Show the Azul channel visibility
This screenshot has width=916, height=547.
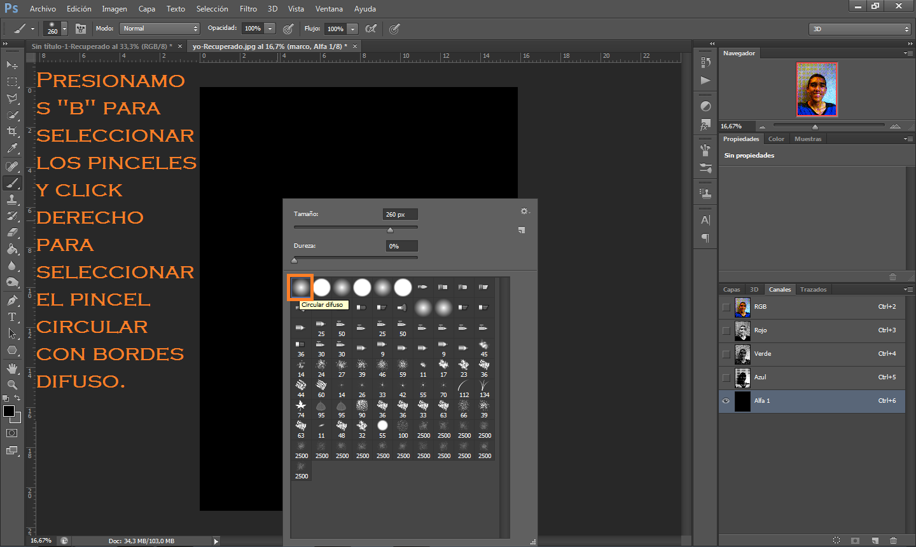click(x=726, y=377)
